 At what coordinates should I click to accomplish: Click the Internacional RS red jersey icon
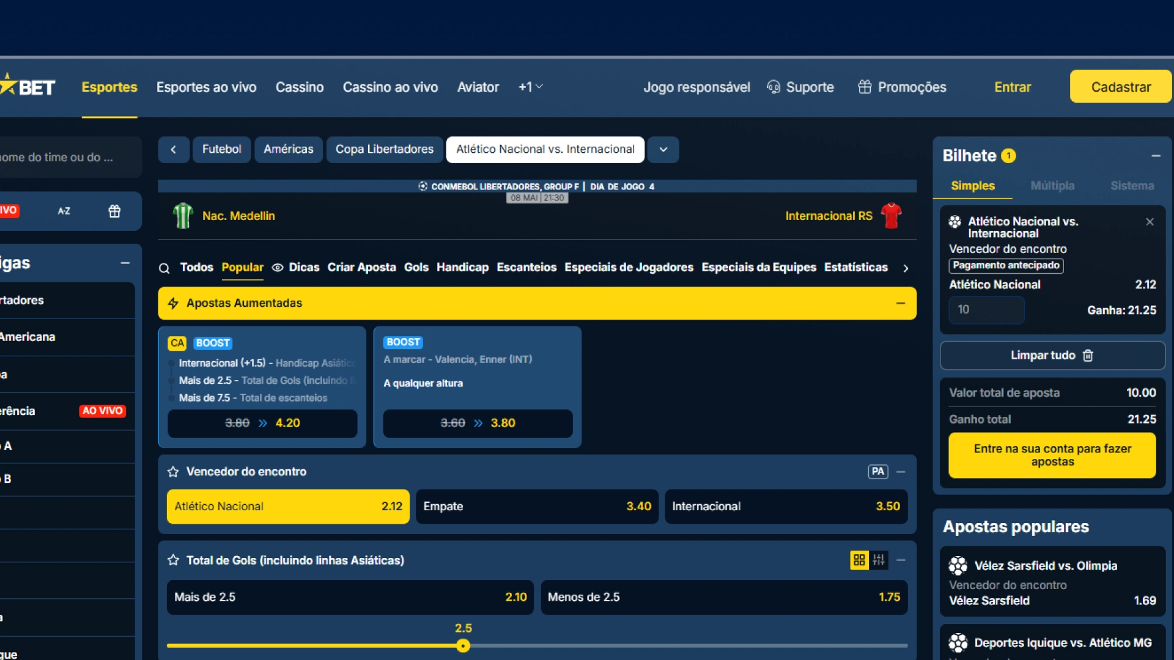pyautogui.click(x=891, y=216)
